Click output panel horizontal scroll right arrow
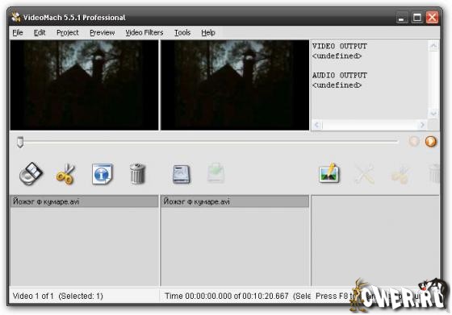 pos(422,125)
